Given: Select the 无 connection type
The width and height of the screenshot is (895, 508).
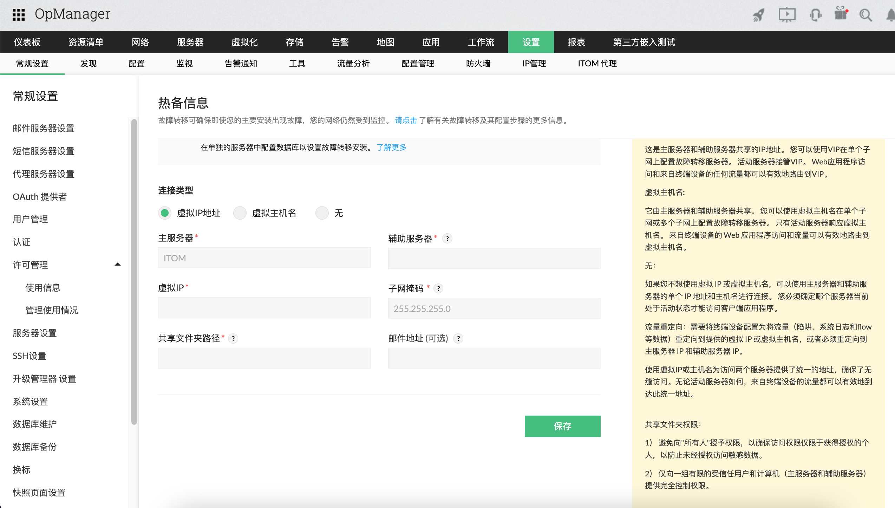Looking at the screenshot, I should pos(322,213).
